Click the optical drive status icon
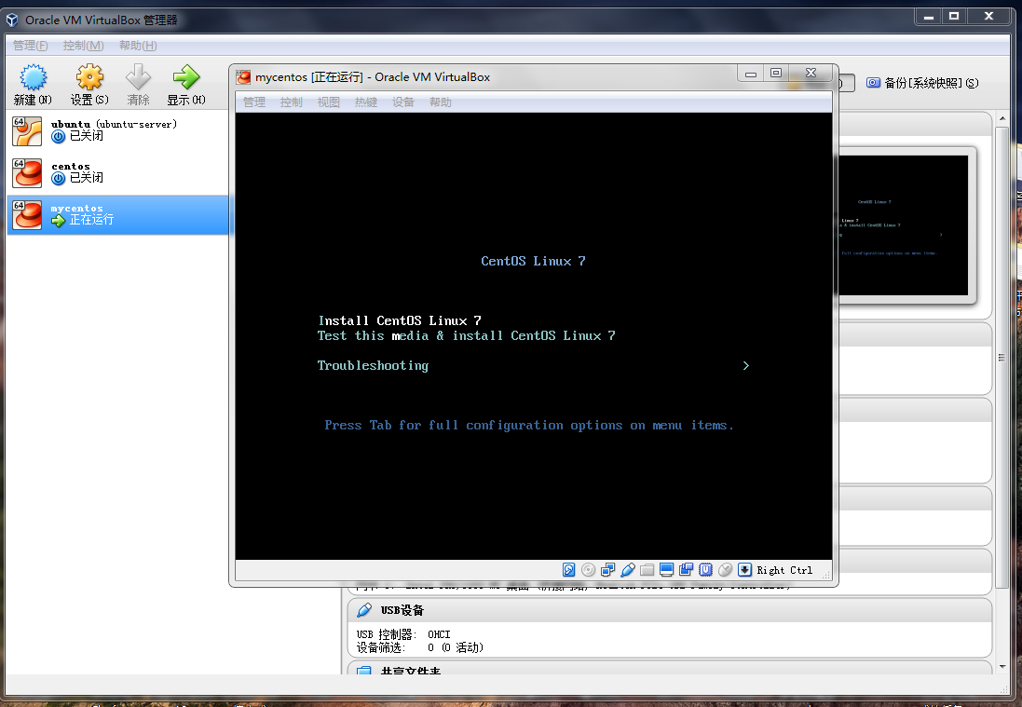The width and height of the screenshot is (1022, 707). click(x=588, y=570)
